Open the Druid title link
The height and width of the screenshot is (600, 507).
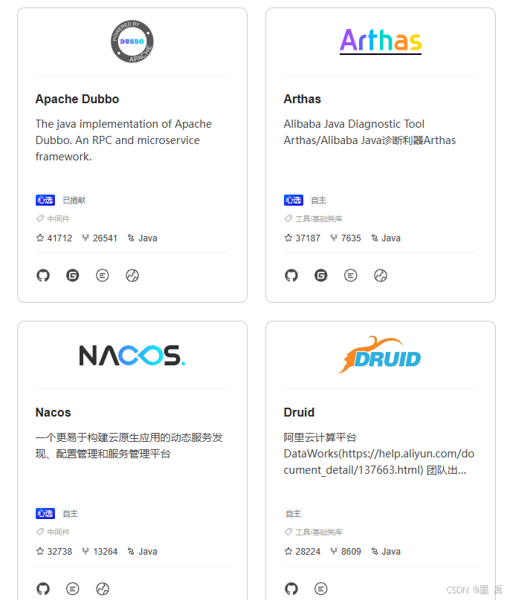click(299, 413)
